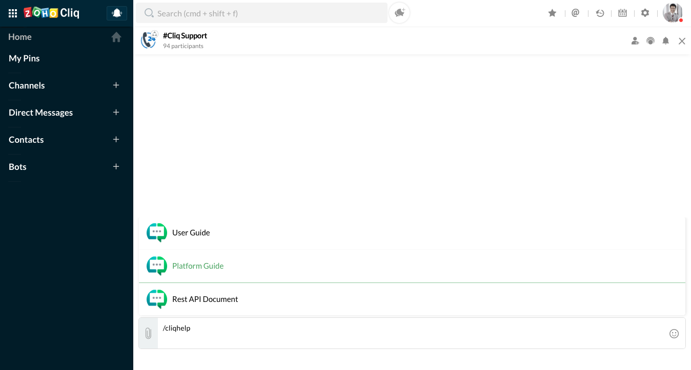691x370 pixels.
Task: Open the mentions @ icon
Action: [575, 13]
